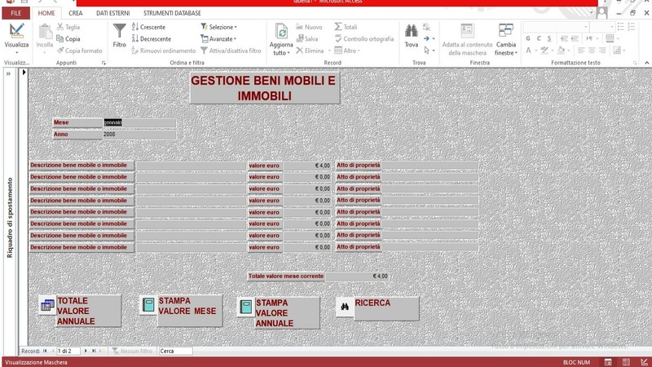Click the Cerca search box
Image resolution: width=652 pixels, height=367 pixels.
(x=175, y=352)
